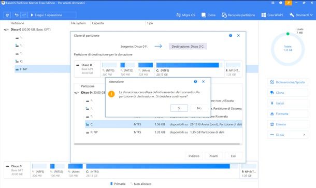The height and width of the screenshot is (188, 316).
Task: Click the Indietro button
Action: coord(194,156)
